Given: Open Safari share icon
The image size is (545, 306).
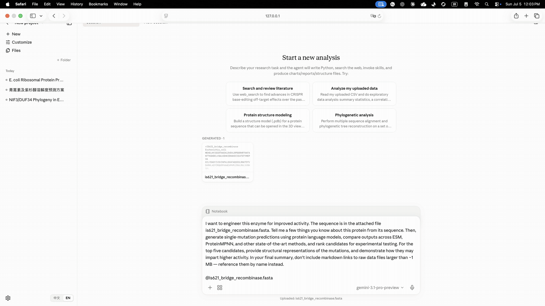Looking at the screenshot, I should [516, 16].
